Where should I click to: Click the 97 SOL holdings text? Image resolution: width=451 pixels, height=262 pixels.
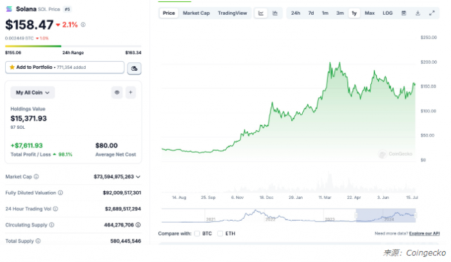[x=18, y=127]
